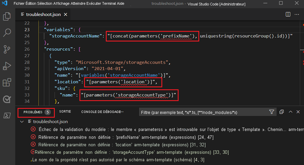Screen dimensions: 304x165
Task: Select the troubleshoot.json editor tab
Action: 43,15
